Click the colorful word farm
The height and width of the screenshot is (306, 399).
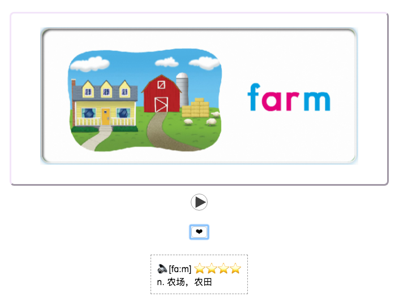click(x=289, y=97)
